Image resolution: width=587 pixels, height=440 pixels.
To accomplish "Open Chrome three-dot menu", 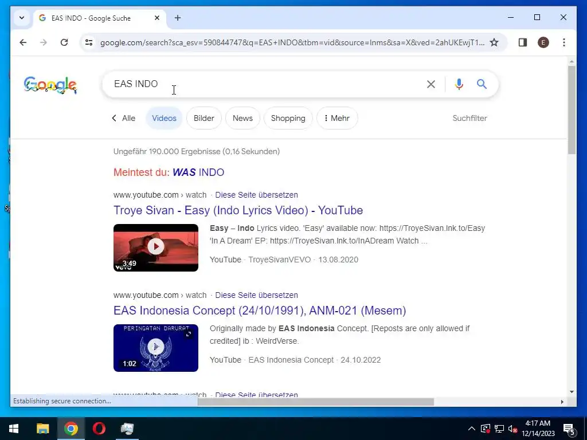I will point(564,42).
